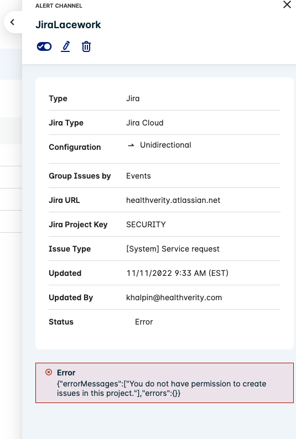Close the alert channel panel
Viewport: 296px width, 439px height.
287,4
